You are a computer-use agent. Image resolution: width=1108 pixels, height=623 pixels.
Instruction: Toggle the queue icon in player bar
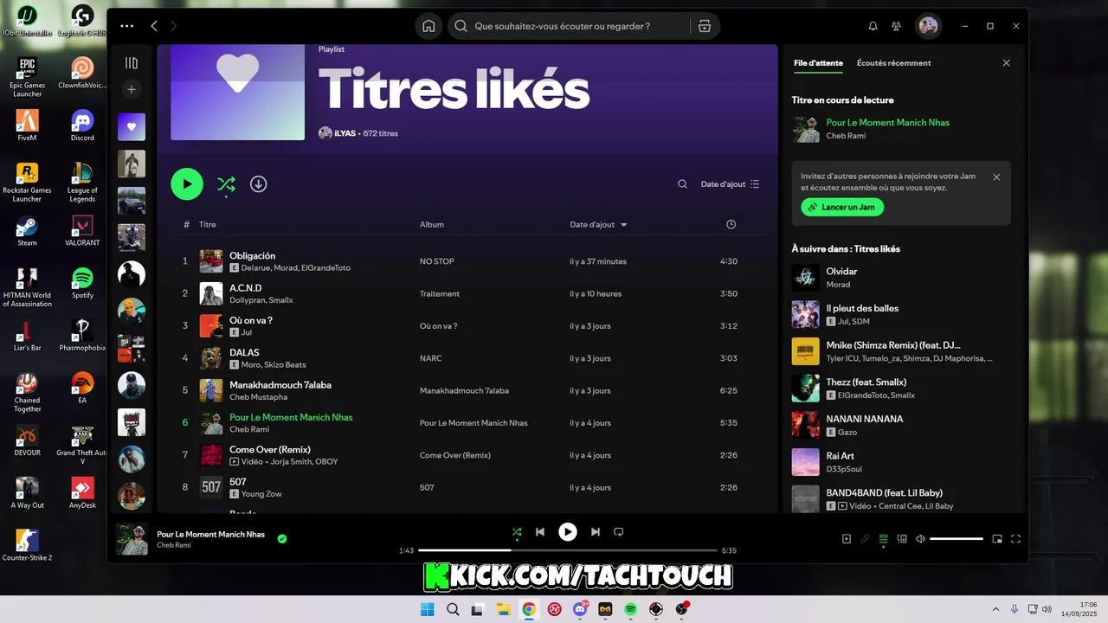tap(883, 539)
